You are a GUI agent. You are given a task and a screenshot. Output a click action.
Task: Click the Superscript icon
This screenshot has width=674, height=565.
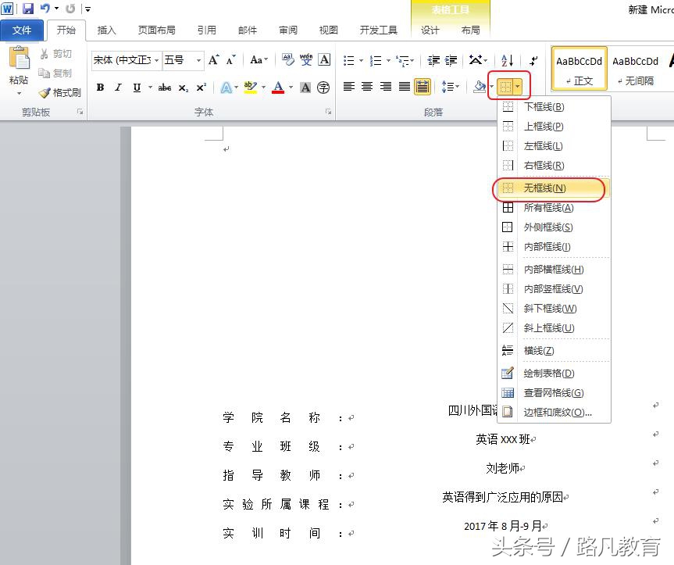(x=202, y=88)
